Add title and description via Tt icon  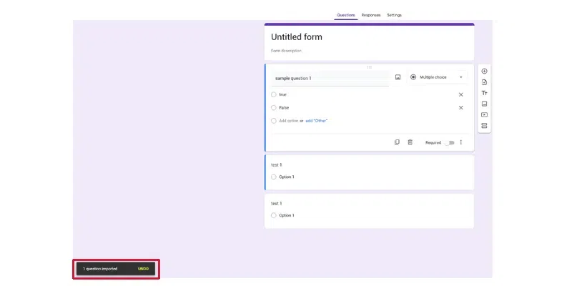pos(484,93)
